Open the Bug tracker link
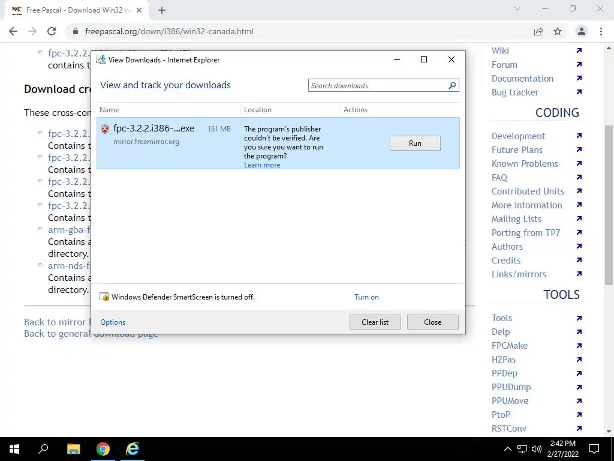The height and width of the screenshot is (461, 614). pyautogui.click(x=515, y=92)
